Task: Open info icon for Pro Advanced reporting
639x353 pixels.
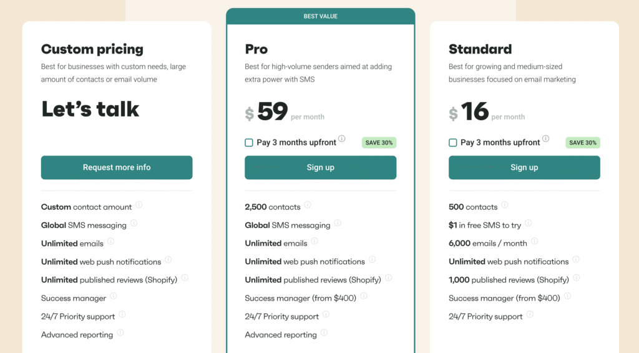Action: click(324, 332)
